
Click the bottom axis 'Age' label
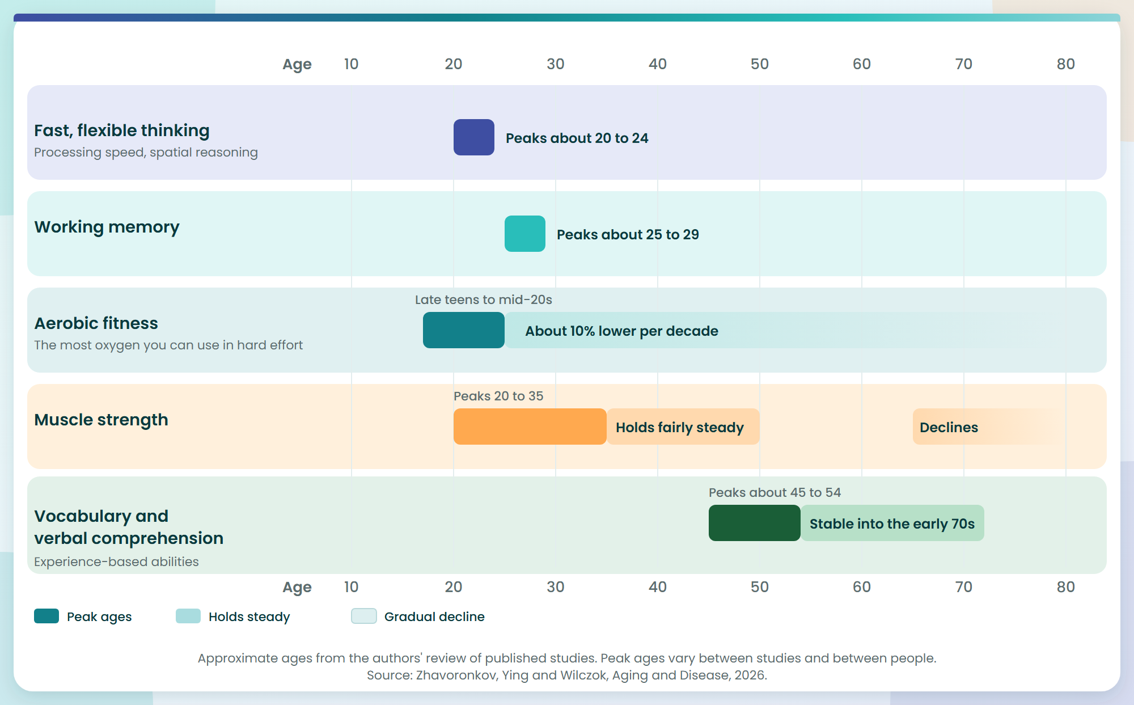(x=297, y=587)
